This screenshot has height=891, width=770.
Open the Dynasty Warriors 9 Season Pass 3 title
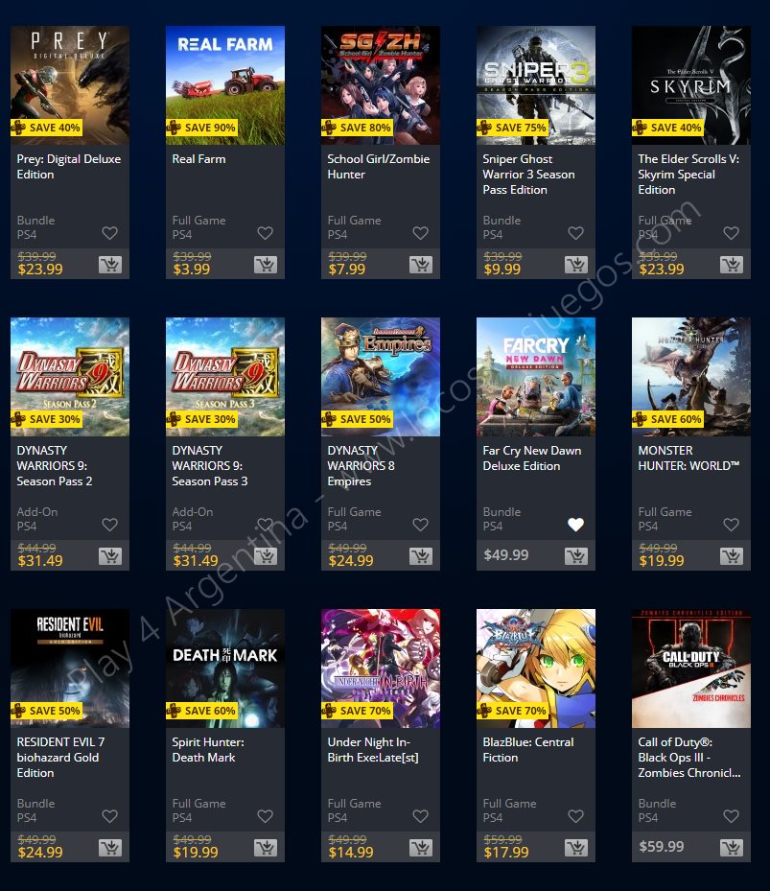click(x=210, y=465)
